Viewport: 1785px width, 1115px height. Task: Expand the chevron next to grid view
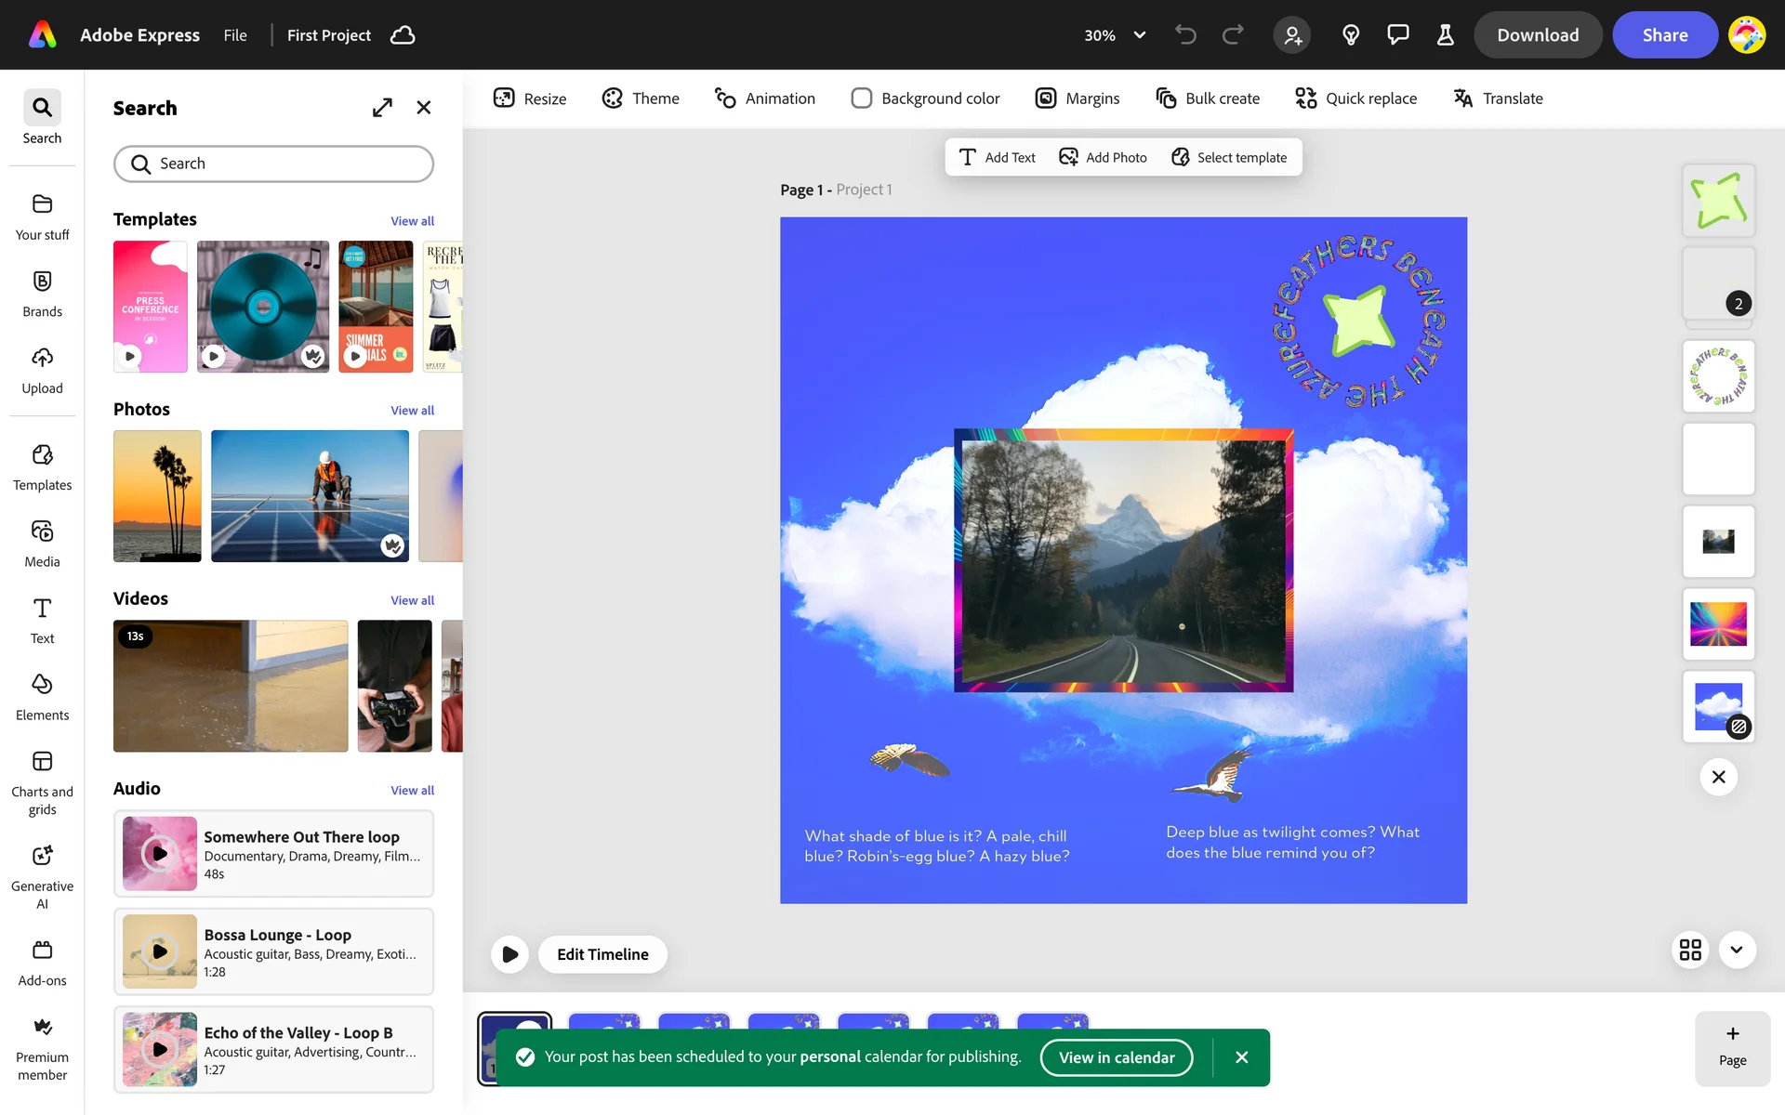(1737, 950)
